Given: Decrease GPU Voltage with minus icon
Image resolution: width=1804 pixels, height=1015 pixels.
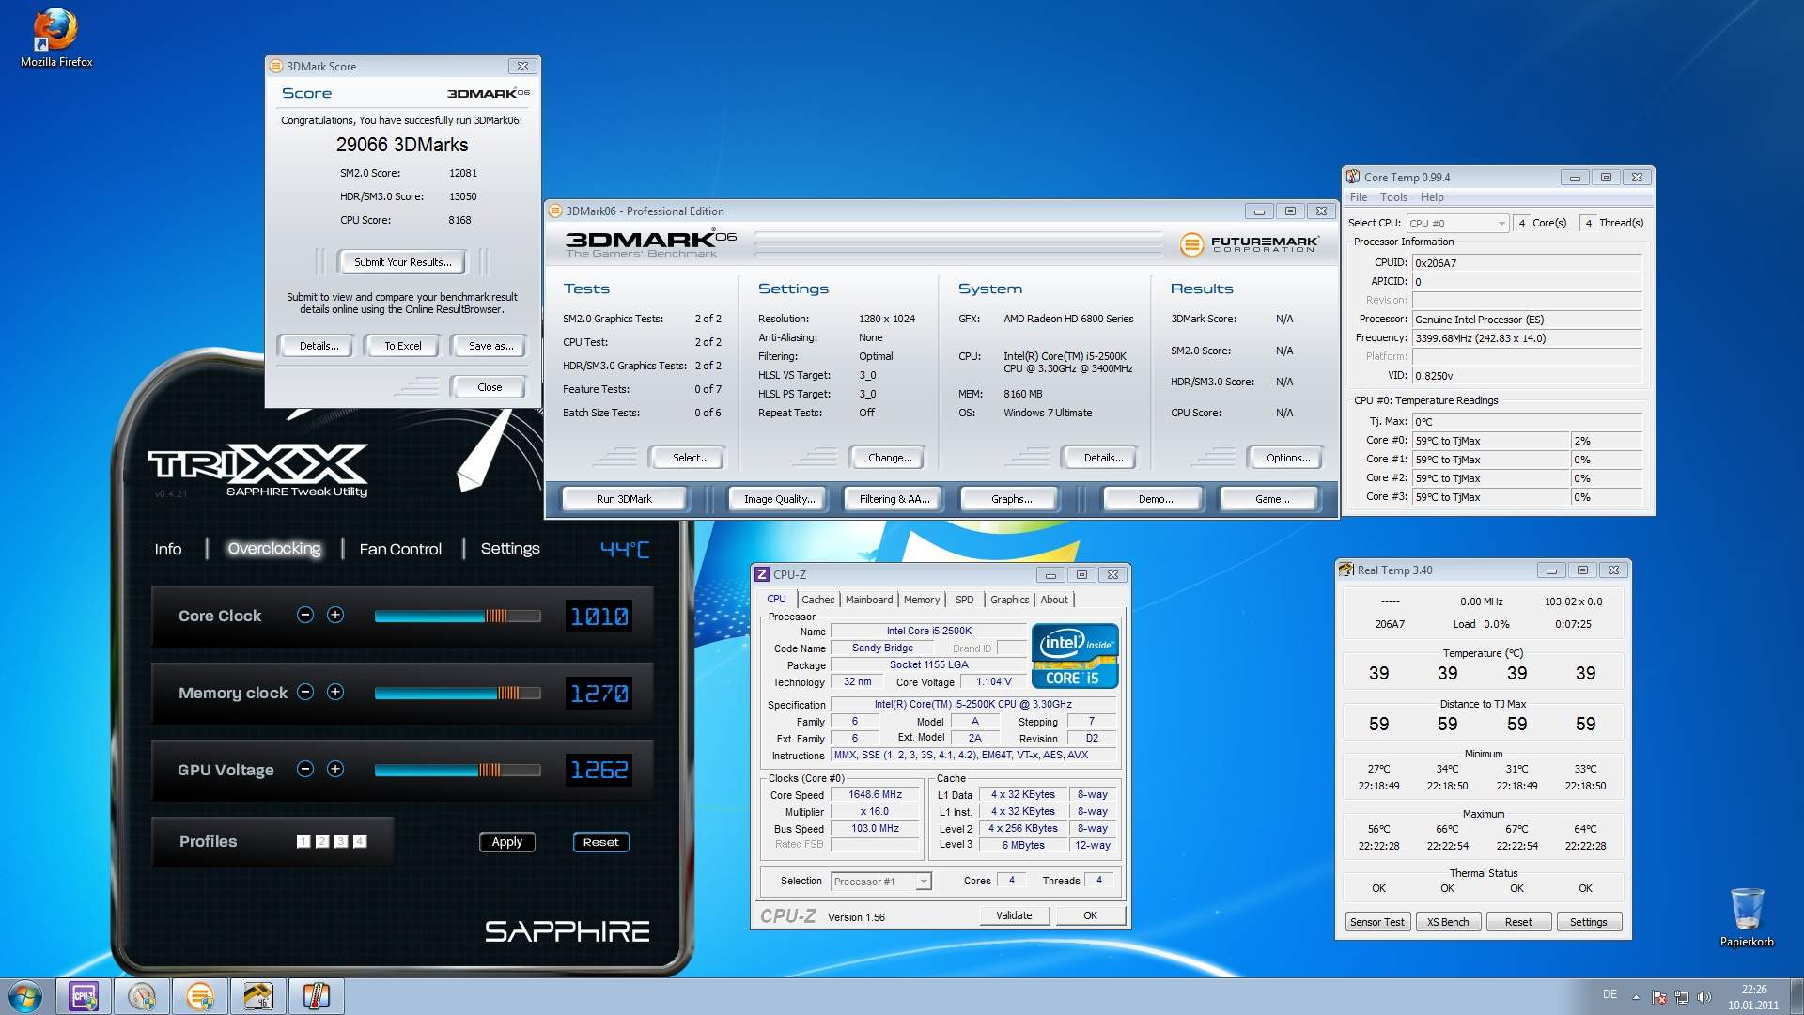Looking at the screenshot, I should coord(305,769).
